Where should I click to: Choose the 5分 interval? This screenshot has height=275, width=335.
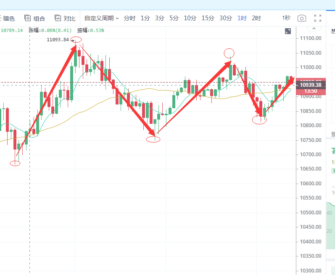point(174,18)
